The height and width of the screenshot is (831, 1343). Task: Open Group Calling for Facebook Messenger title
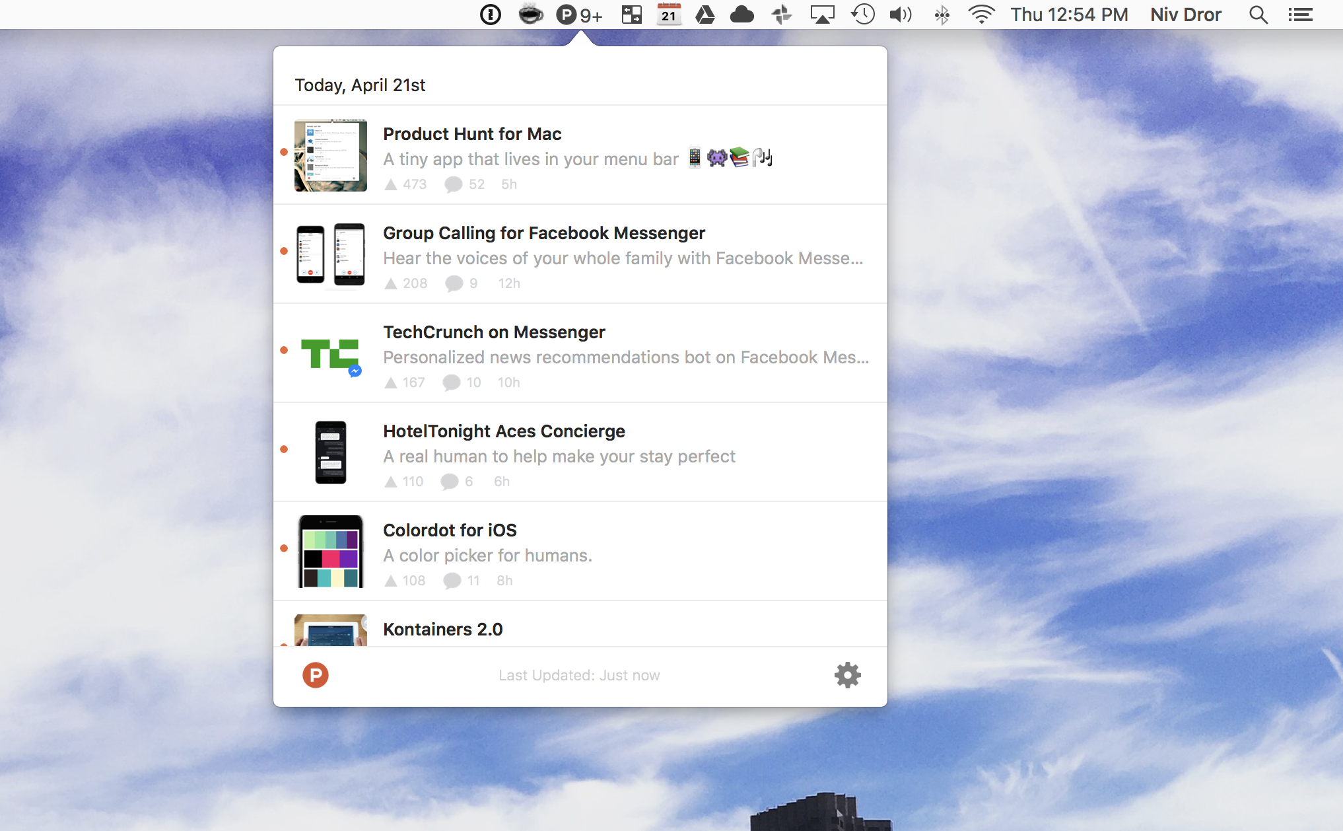click(x=543, y=233)
